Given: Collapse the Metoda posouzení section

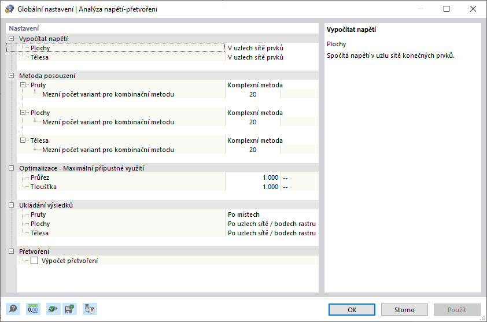Looking at the screenshot, I should click(12, 76).
